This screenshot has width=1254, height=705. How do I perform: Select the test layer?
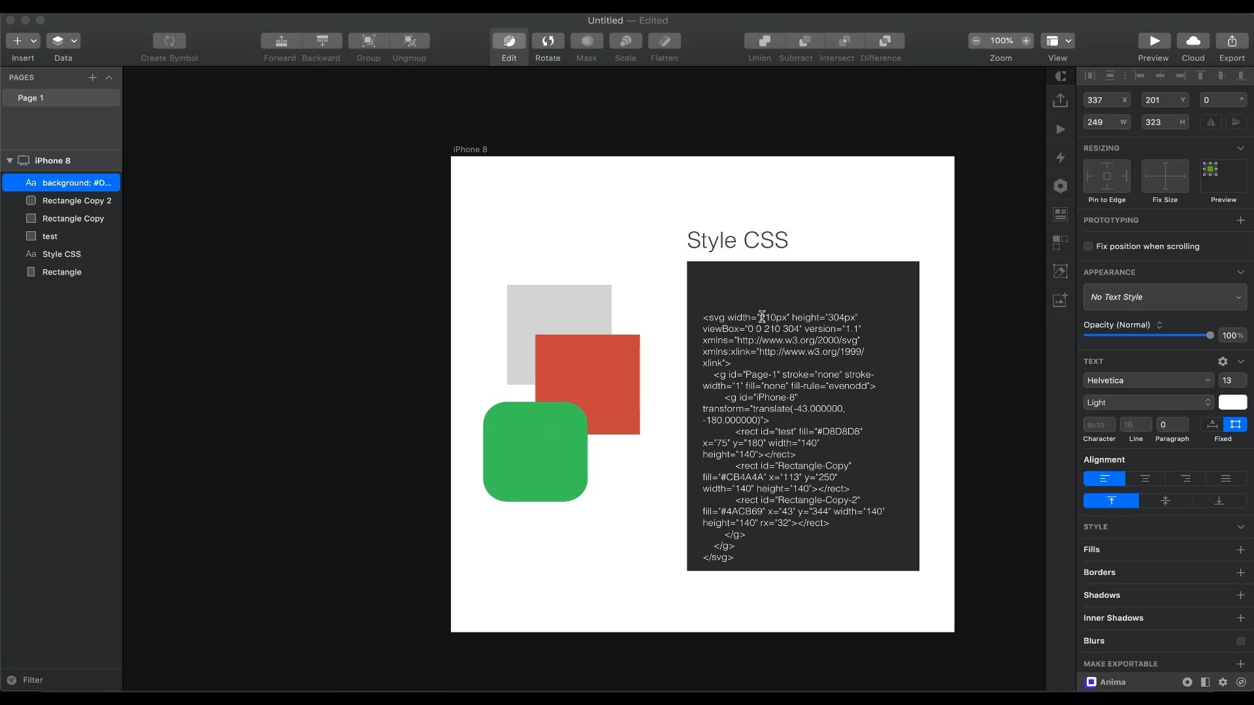(x=61, y=236)
